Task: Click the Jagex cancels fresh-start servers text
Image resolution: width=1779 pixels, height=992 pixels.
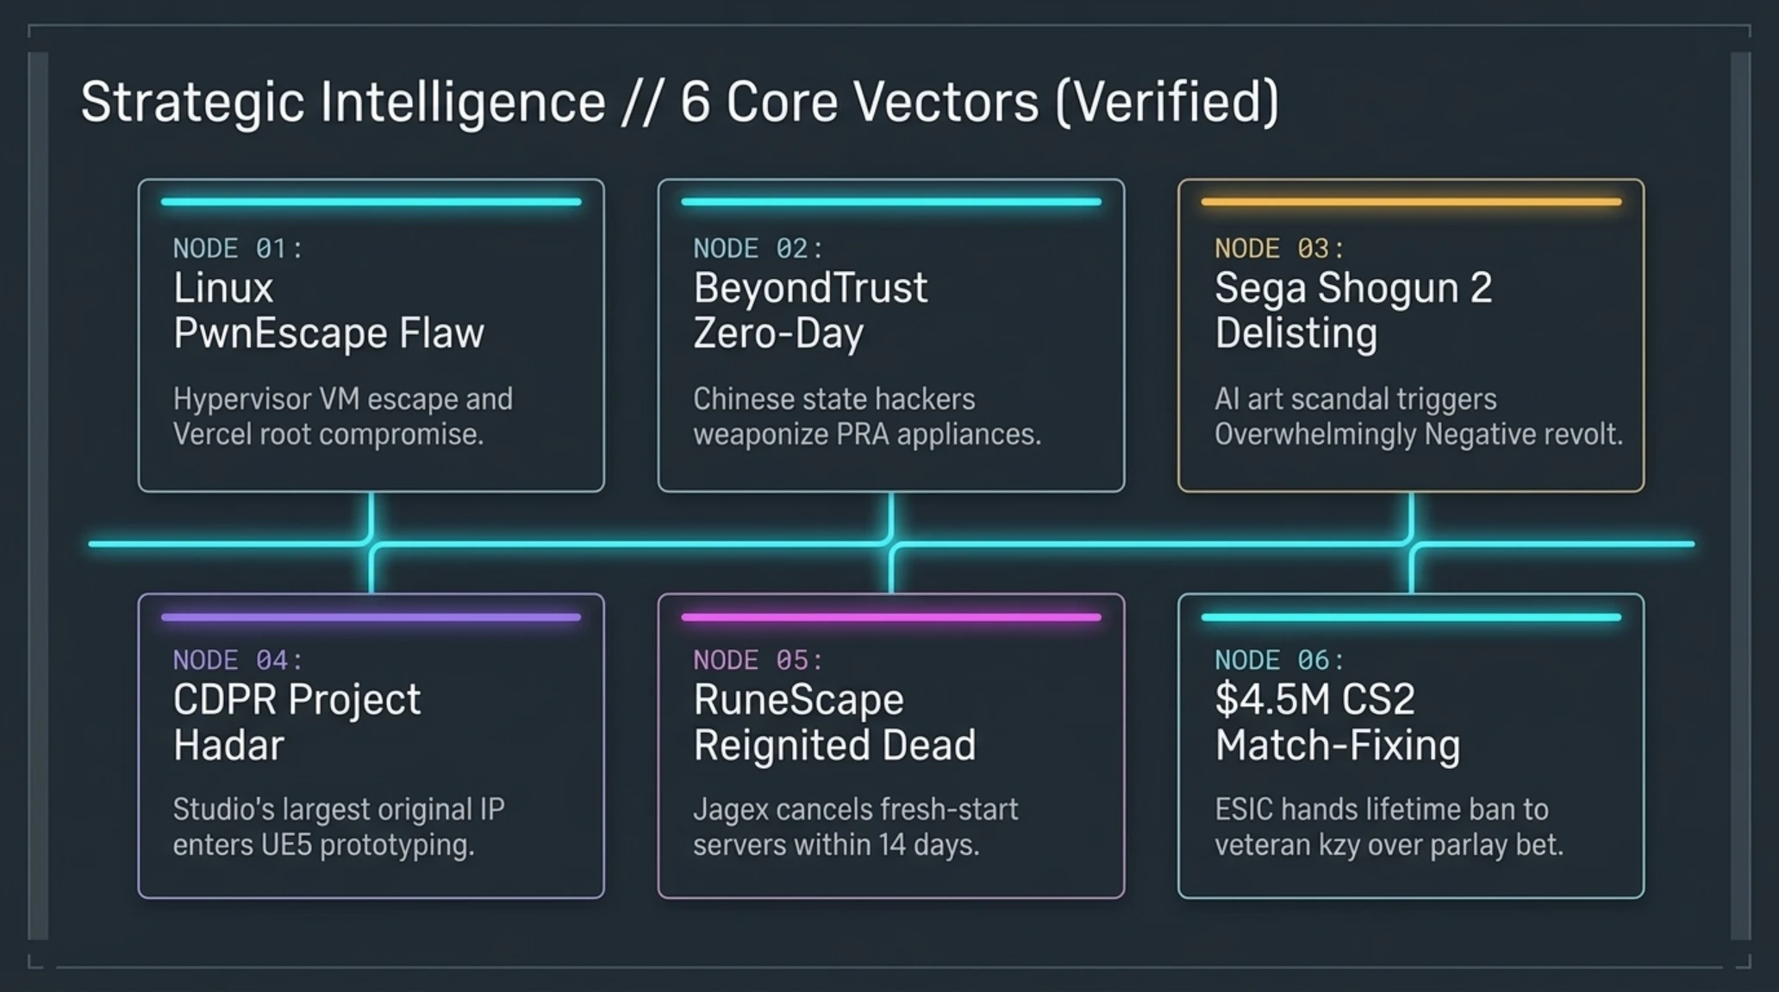Action: [x=856, y=828]
